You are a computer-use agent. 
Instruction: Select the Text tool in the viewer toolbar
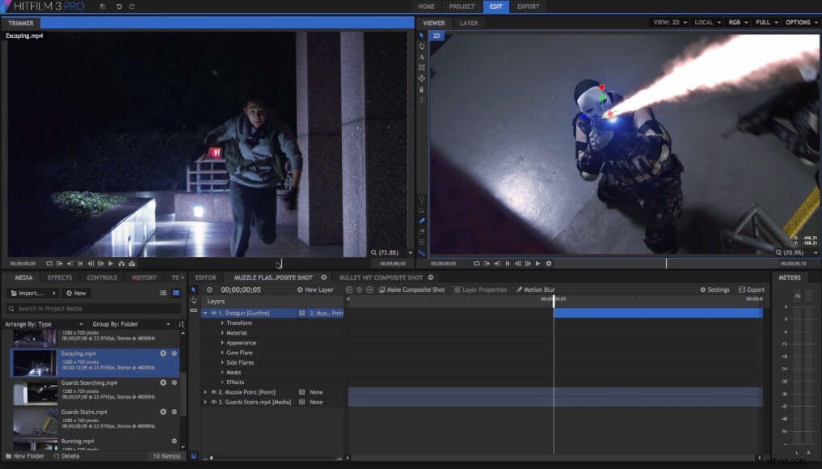click(421, 57)
